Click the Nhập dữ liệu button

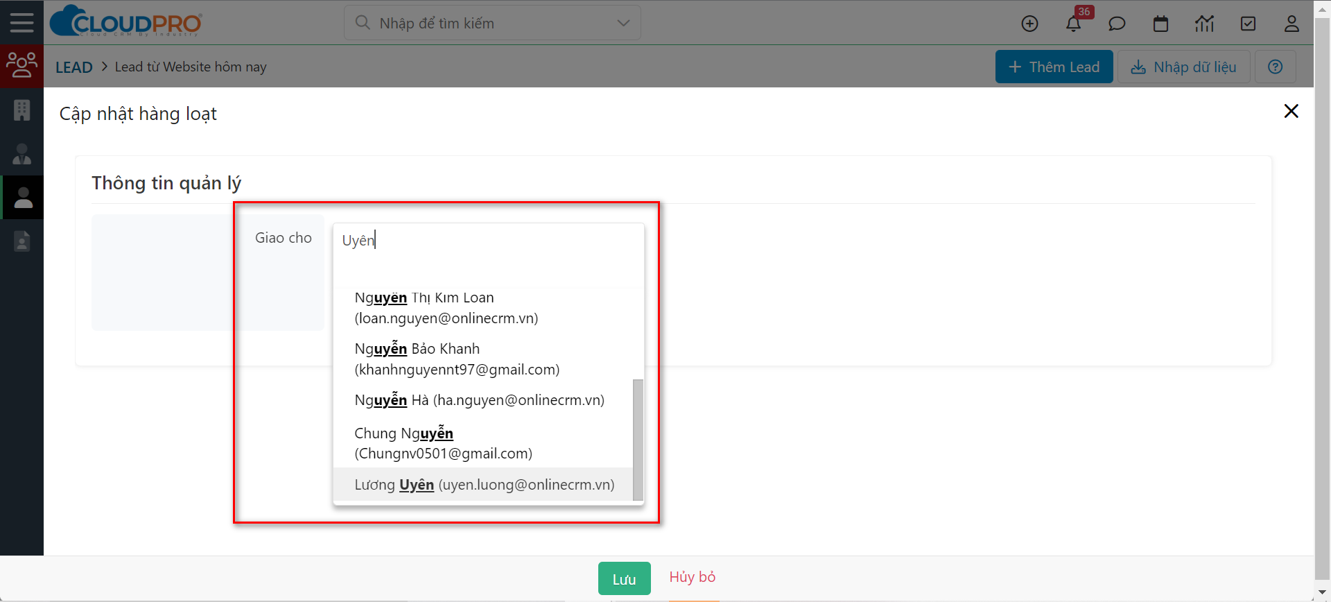[x=1183, y=67]
